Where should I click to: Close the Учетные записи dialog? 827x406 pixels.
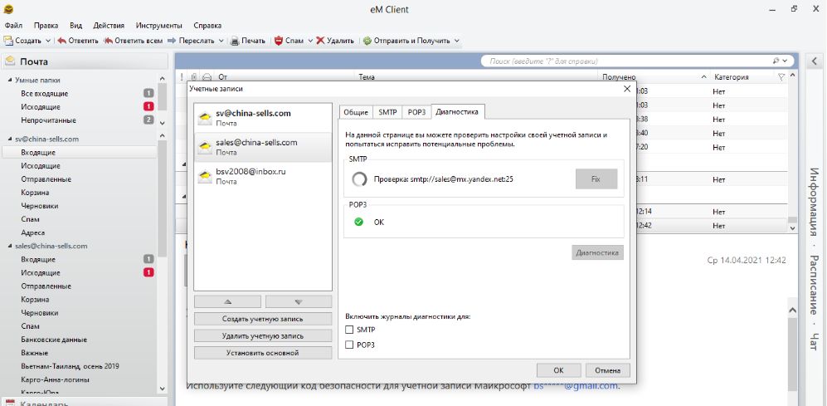tap(627, 89)
